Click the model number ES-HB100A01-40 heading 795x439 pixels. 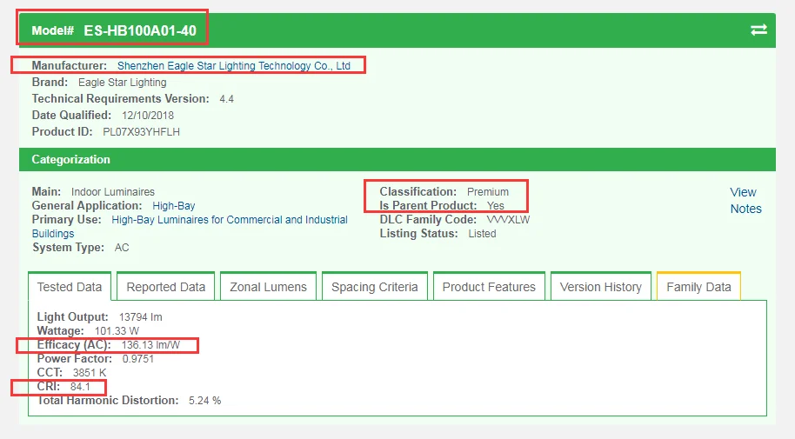tap(140, 30)
